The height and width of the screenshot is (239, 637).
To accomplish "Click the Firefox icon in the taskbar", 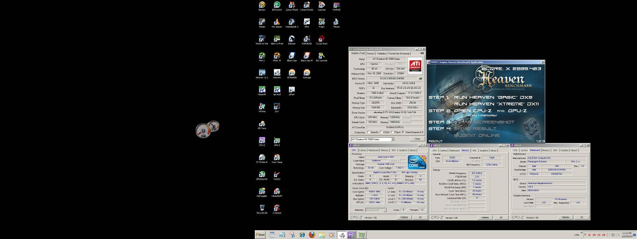I will point(312,235).
